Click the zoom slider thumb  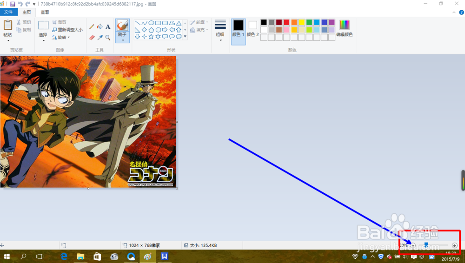pos(426,245)
